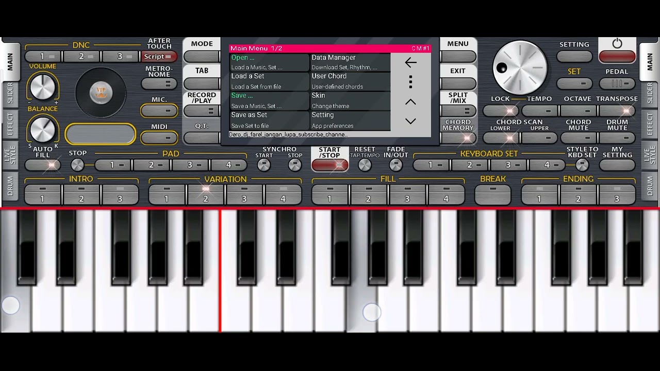Tap the blank yellow-outlined display pad
The image size is (660, 371).
(101, 134)
